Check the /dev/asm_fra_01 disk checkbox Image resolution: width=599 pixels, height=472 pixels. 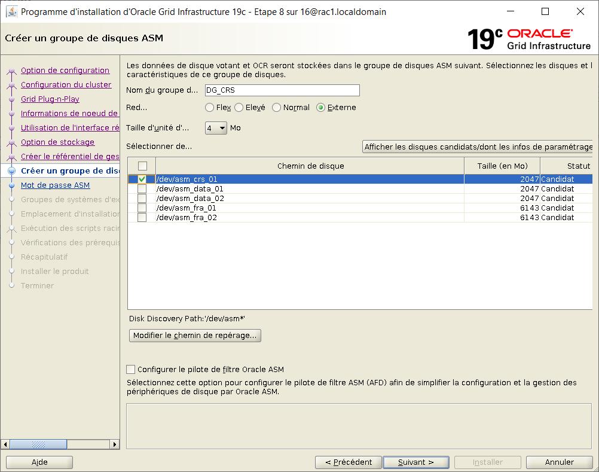(142, 208)
